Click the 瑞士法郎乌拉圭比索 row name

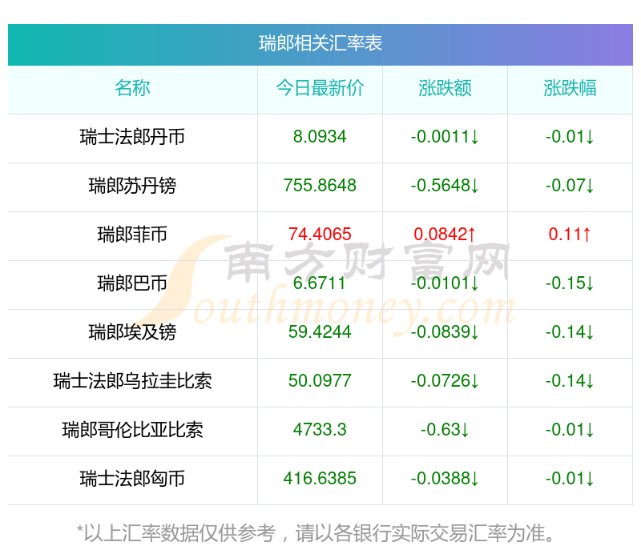coord(132,380)
